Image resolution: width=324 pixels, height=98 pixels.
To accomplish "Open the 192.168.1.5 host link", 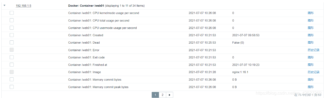I will 23,5.
